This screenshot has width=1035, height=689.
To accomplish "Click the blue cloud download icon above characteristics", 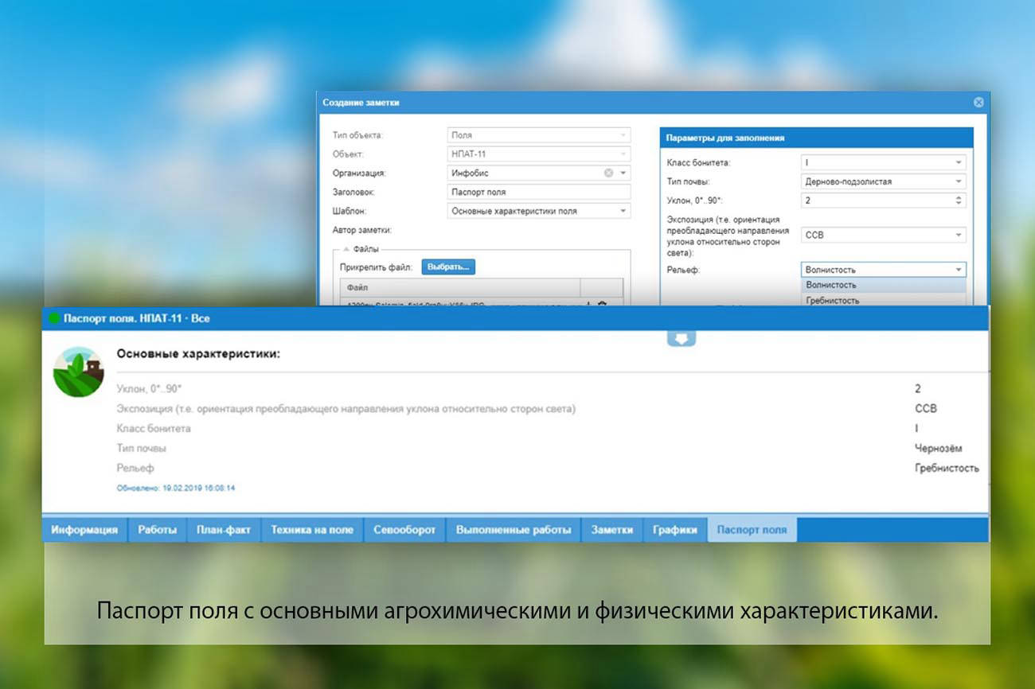I will pos(681,337).
